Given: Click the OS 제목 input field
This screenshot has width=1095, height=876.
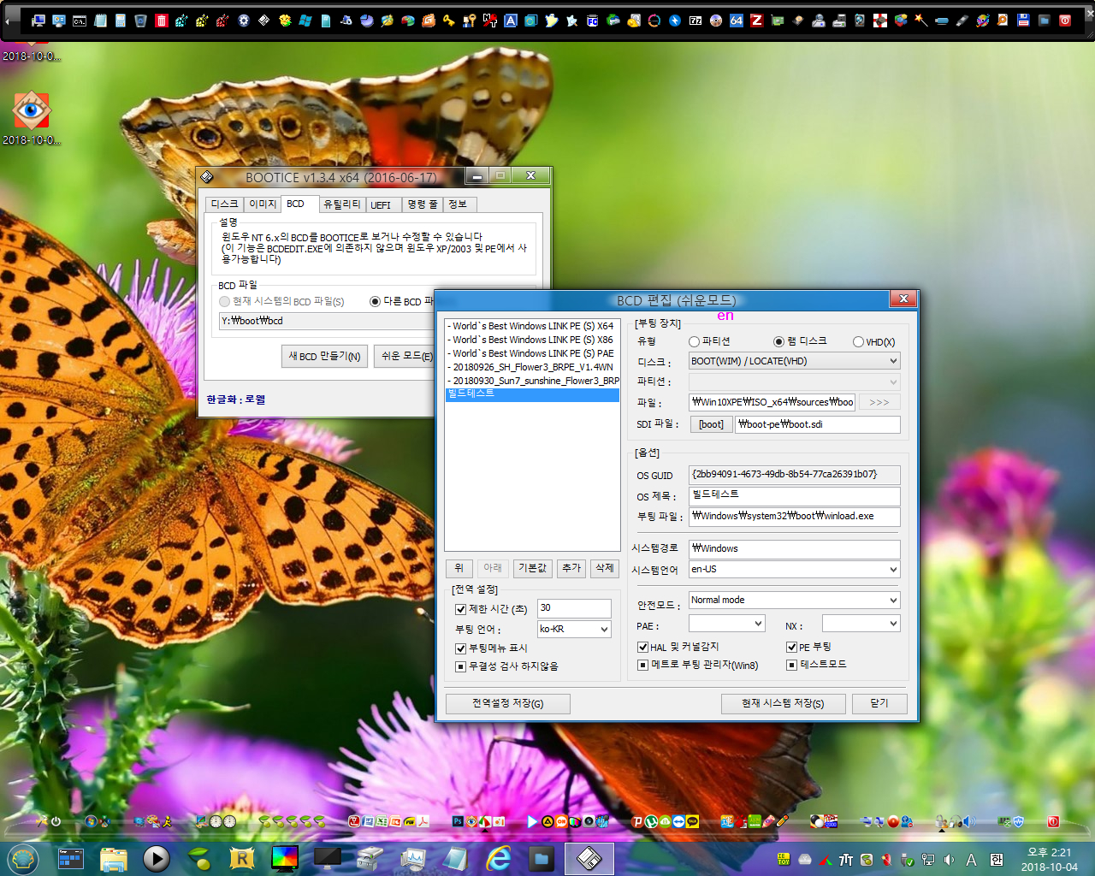Looking at the screenshot, I should coord(794,496).
